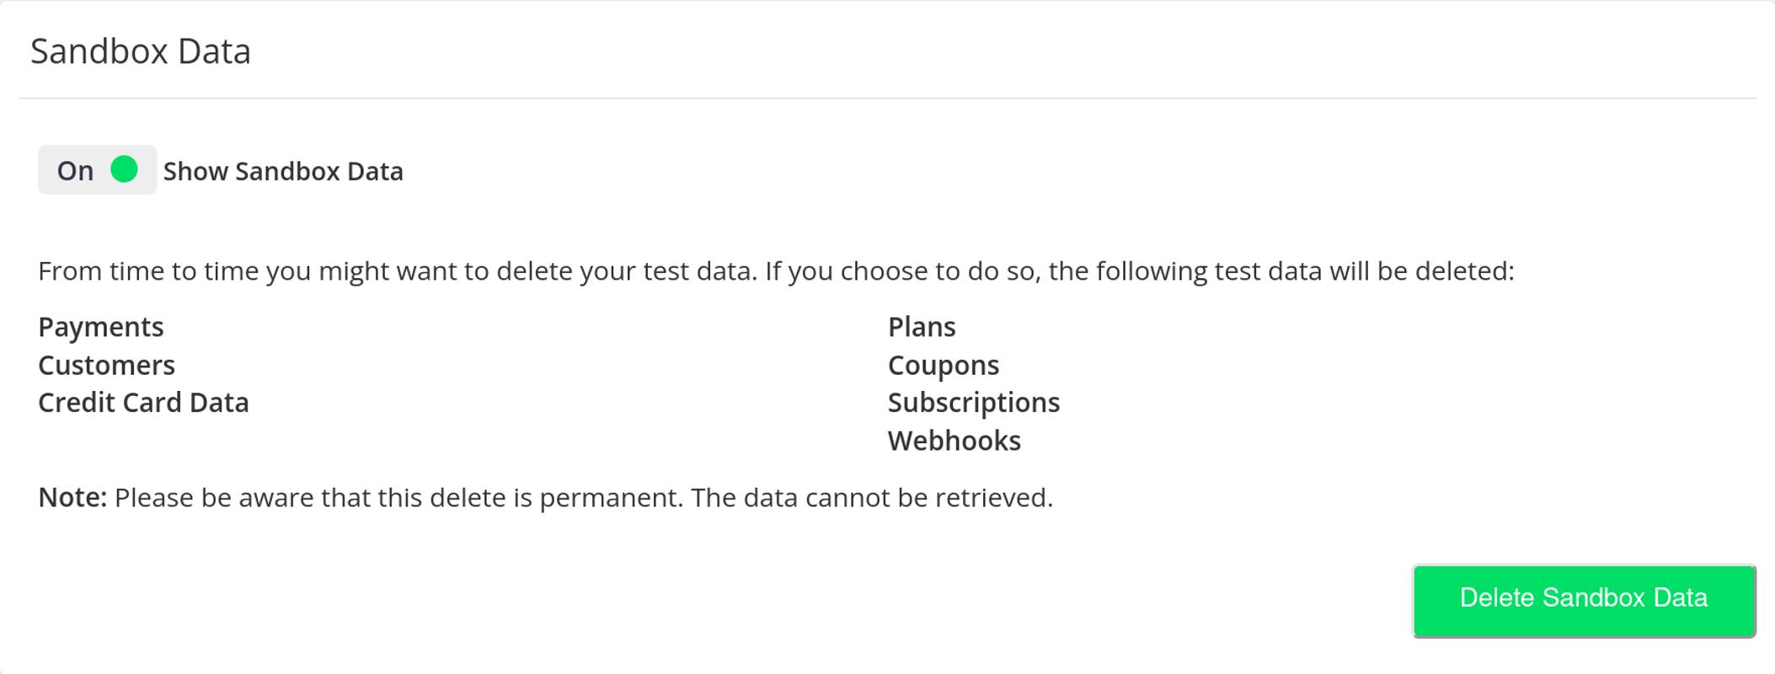Click the Customers list item
The width and height of the screenshot is (1775, 674).
pyautogui.click(x=106, y=365)
